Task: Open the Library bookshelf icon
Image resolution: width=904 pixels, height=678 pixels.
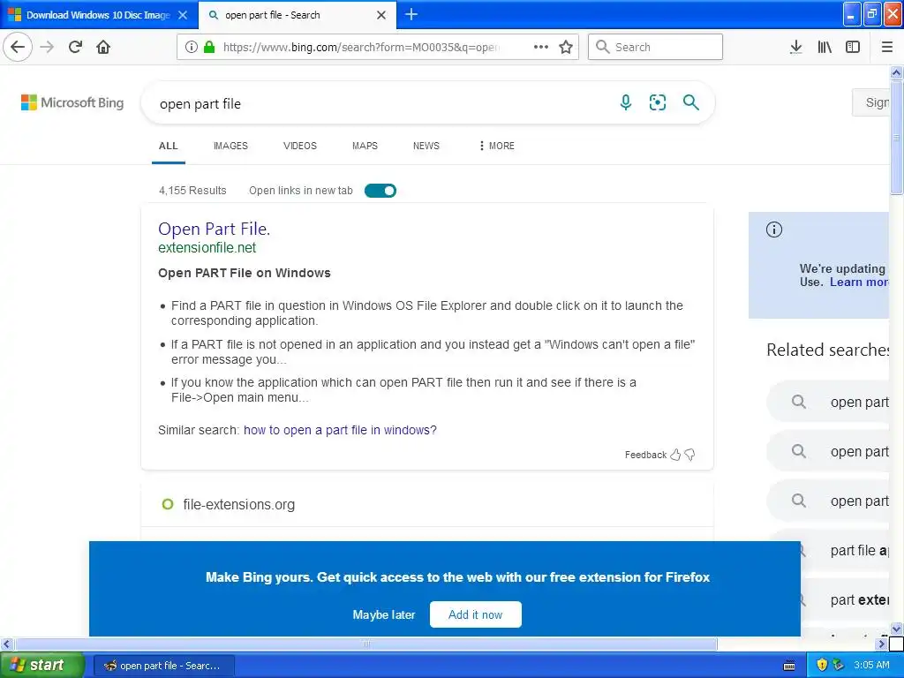Action: 825,47
